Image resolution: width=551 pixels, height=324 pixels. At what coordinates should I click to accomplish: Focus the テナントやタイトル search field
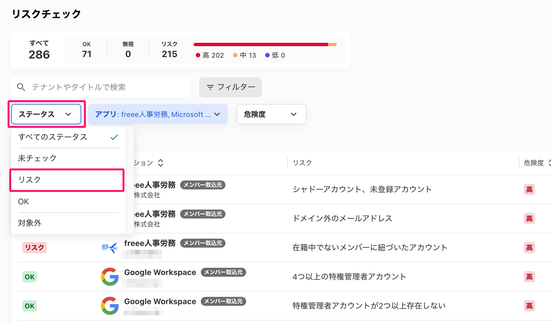[x=101, y=87]
